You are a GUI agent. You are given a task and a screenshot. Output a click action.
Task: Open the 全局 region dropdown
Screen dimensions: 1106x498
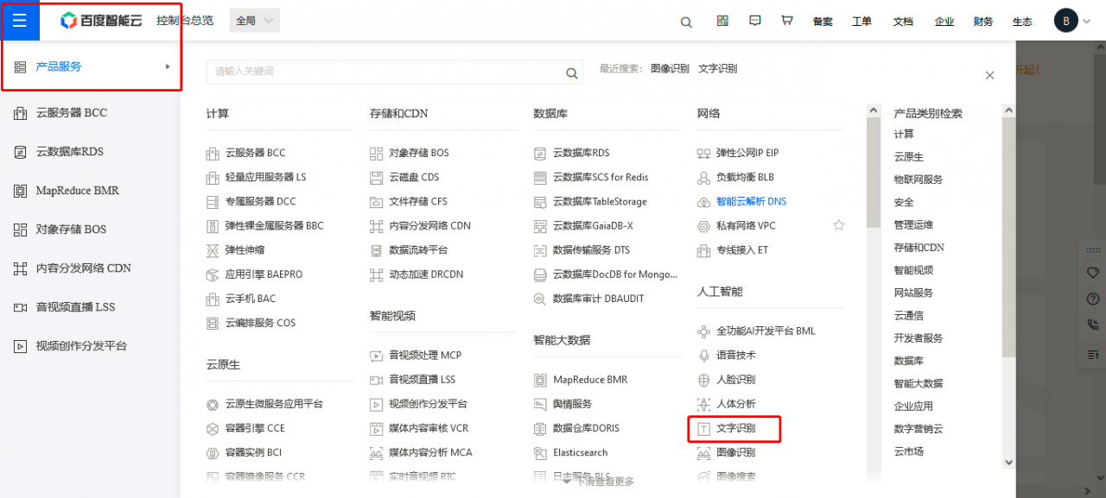(x=254, y=20)
